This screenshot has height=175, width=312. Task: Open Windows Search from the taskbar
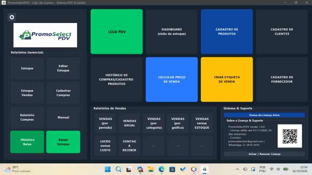pyautogui.click(x=119, y=169)
